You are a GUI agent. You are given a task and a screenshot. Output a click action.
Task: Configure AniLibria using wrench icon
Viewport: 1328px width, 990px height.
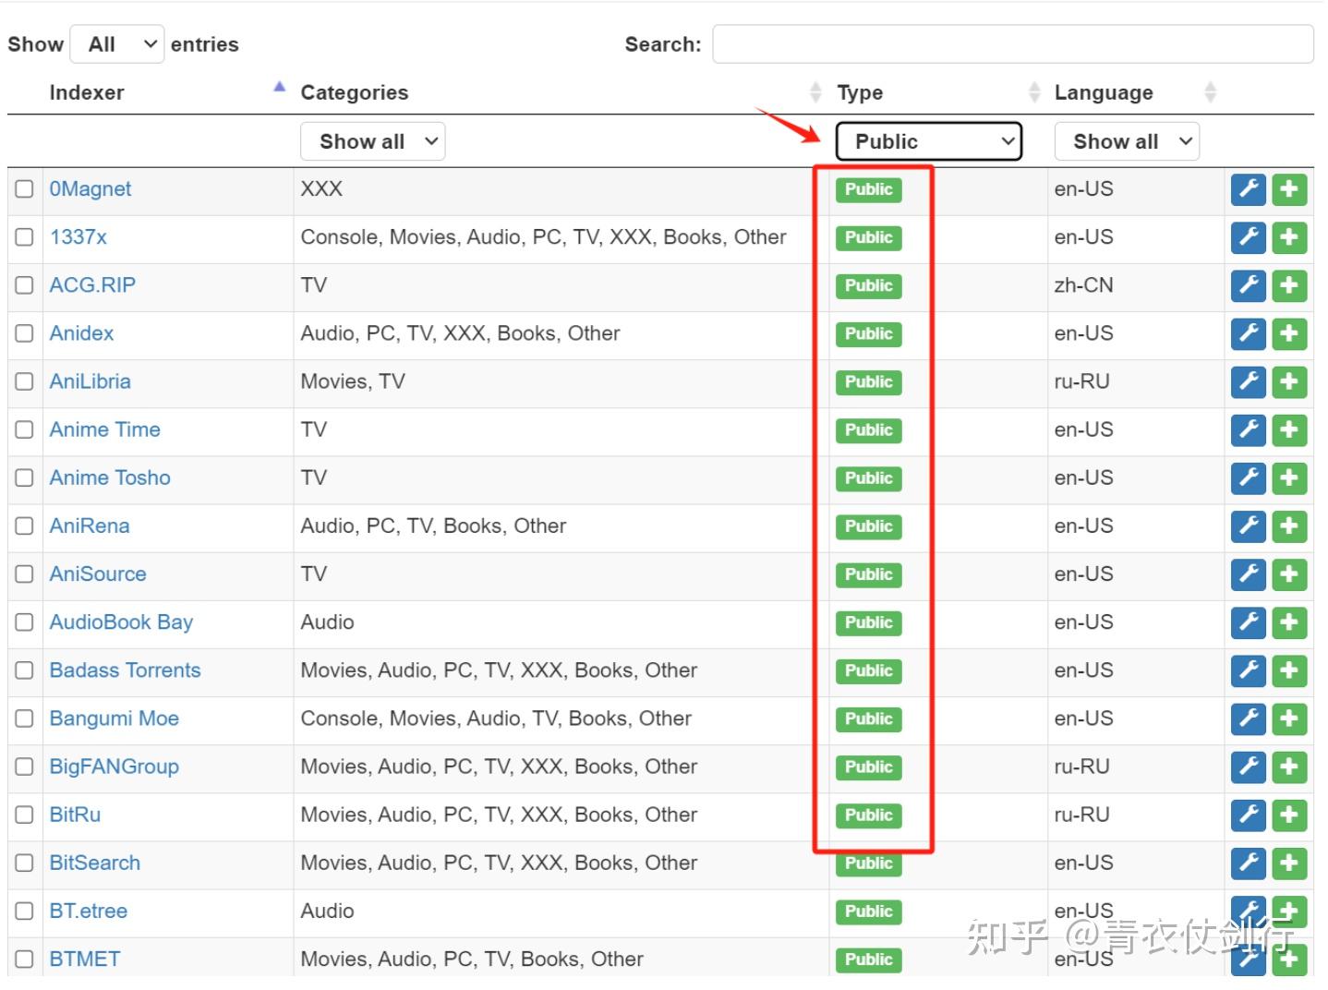[1248, 381]
